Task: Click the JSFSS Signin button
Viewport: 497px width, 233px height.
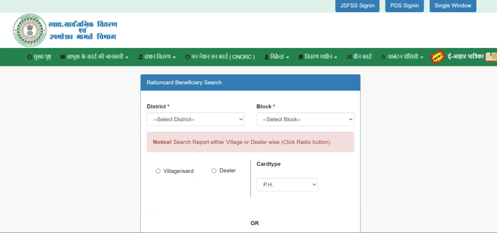Action: click(357, 6)
